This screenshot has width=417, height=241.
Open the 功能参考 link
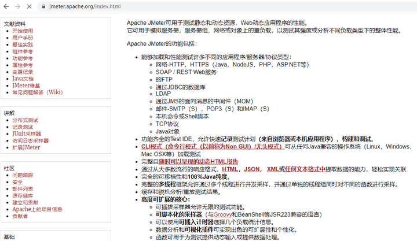23,58
